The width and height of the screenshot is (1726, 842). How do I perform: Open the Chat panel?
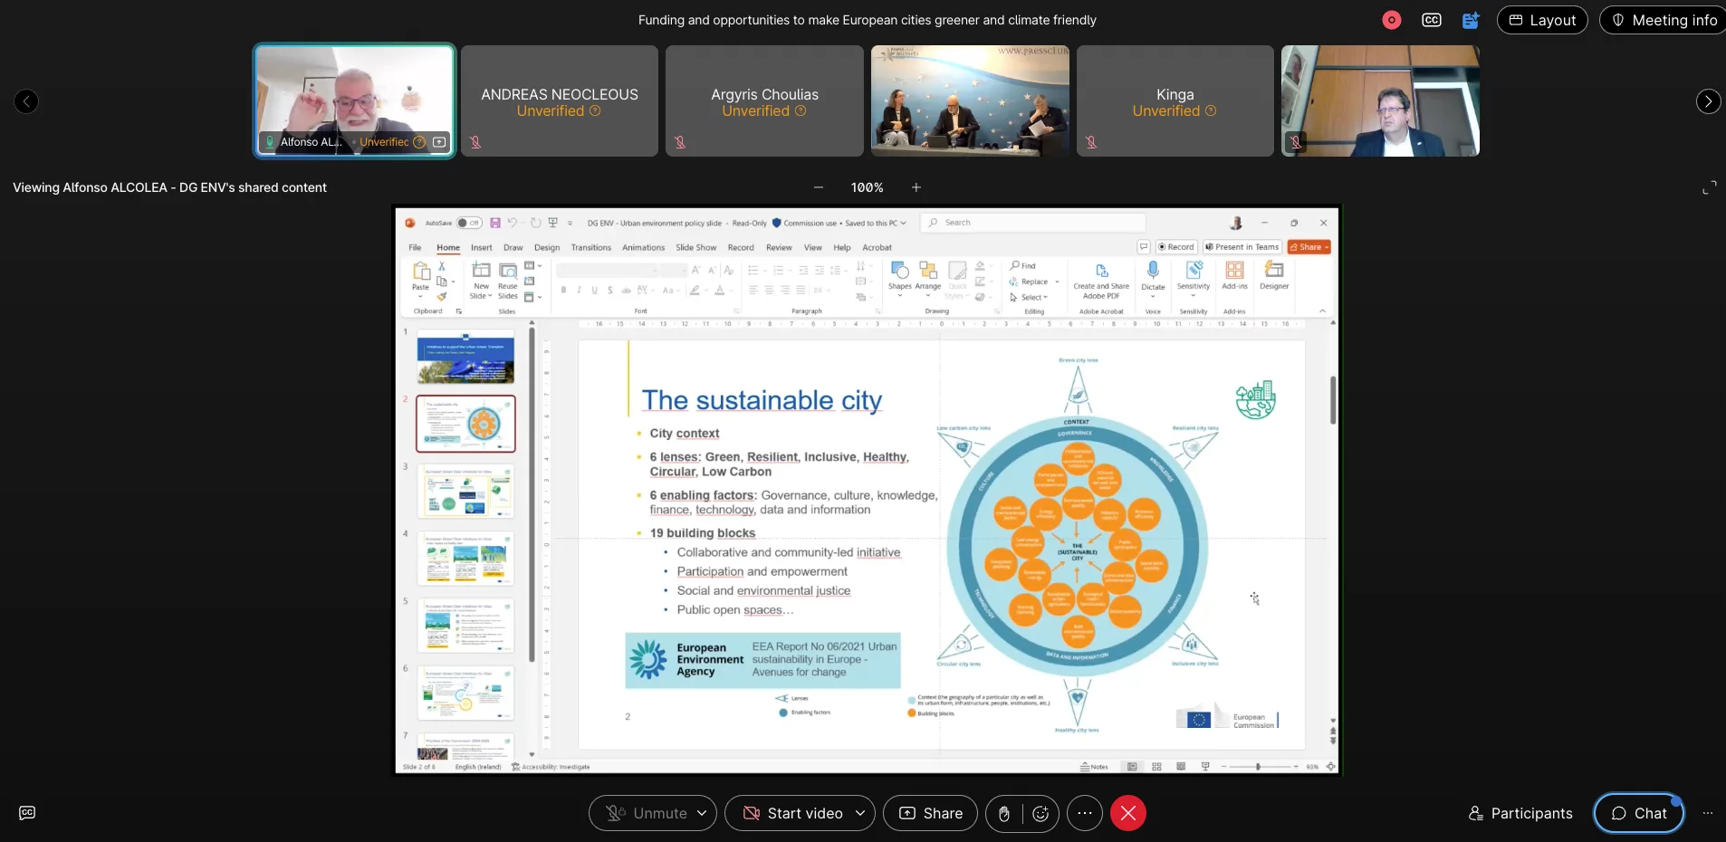tap(1639, 813)
